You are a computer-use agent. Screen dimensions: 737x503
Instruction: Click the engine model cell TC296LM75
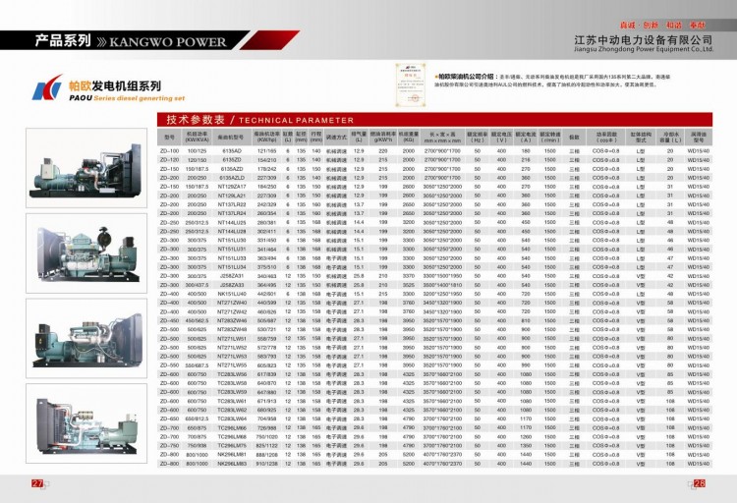point(232,446)
